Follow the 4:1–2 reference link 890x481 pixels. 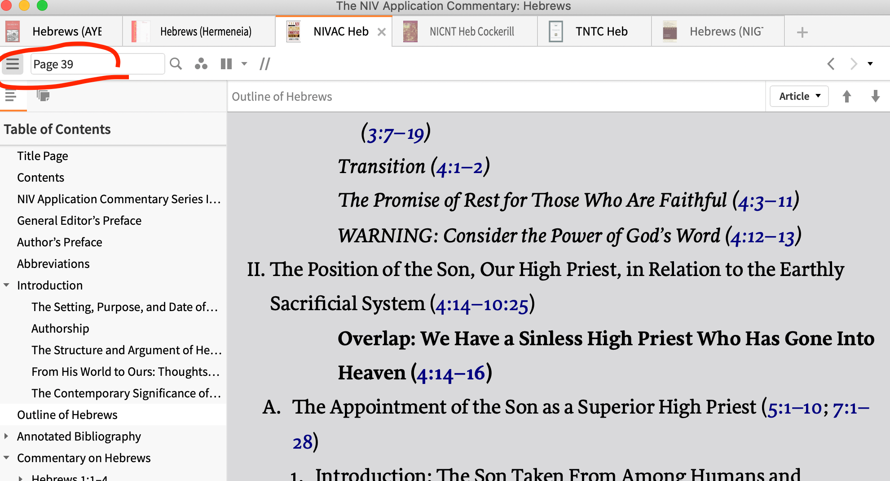(x=459, y=168)
